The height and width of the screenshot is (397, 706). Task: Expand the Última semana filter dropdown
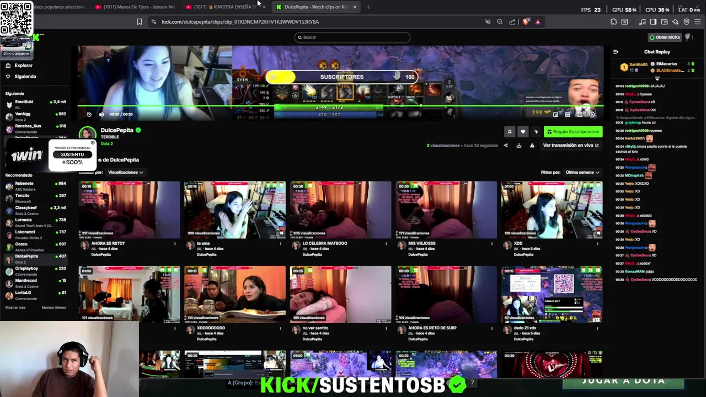(582, 173)
